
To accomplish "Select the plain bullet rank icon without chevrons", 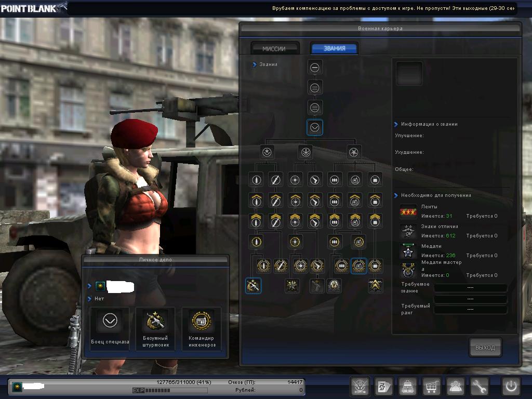I will tap(256, 180).
